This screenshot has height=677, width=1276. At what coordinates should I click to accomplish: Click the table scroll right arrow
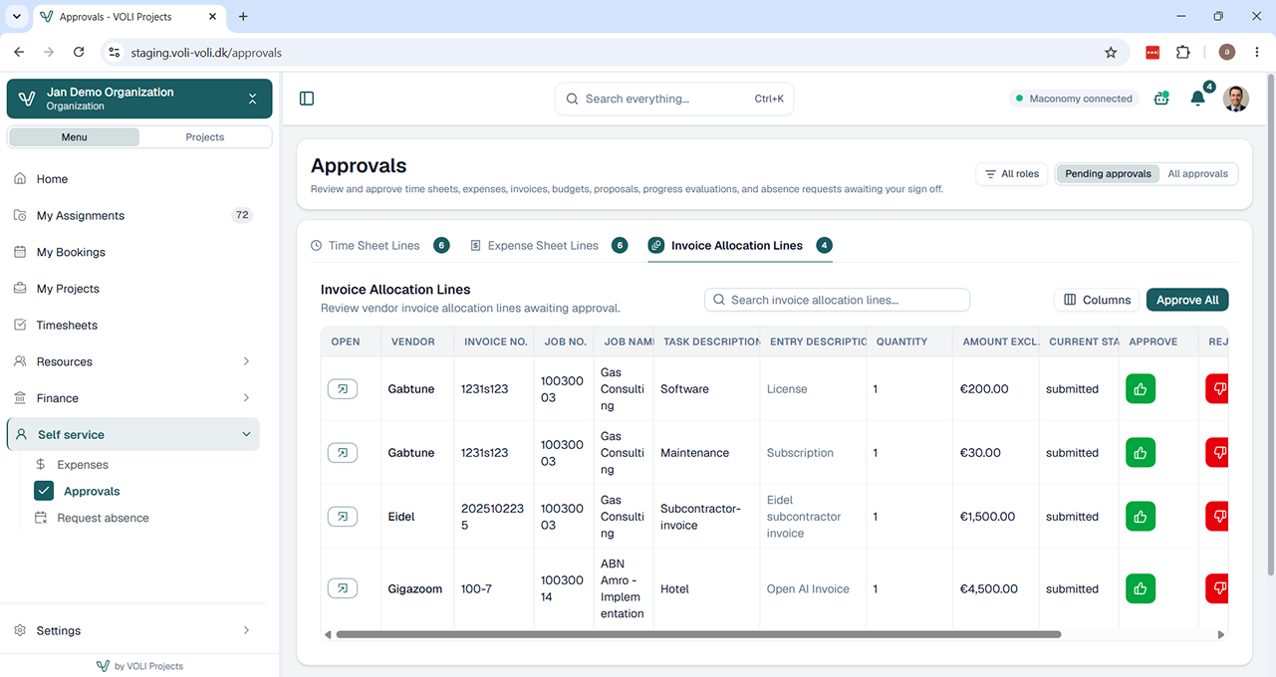[1221, 634]
